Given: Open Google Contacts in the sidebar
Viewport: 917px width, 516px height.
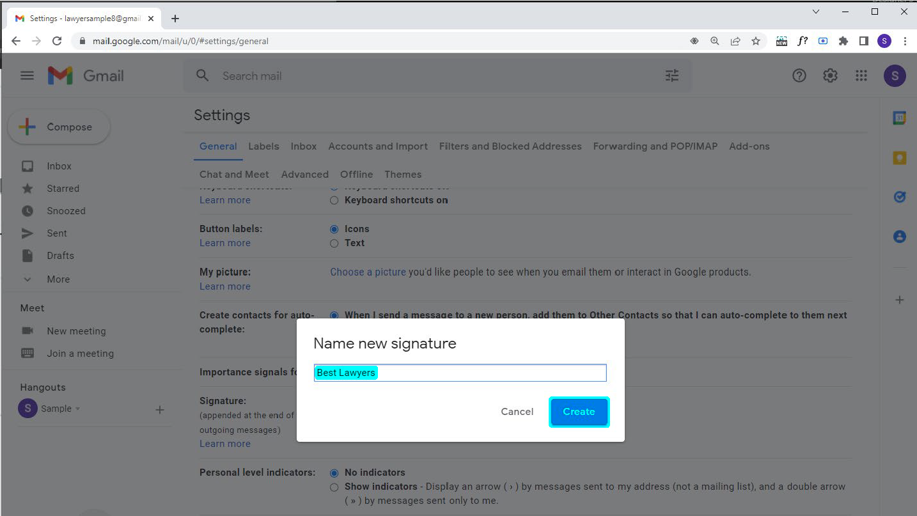Looking at the screenshot, I should 899,237.
